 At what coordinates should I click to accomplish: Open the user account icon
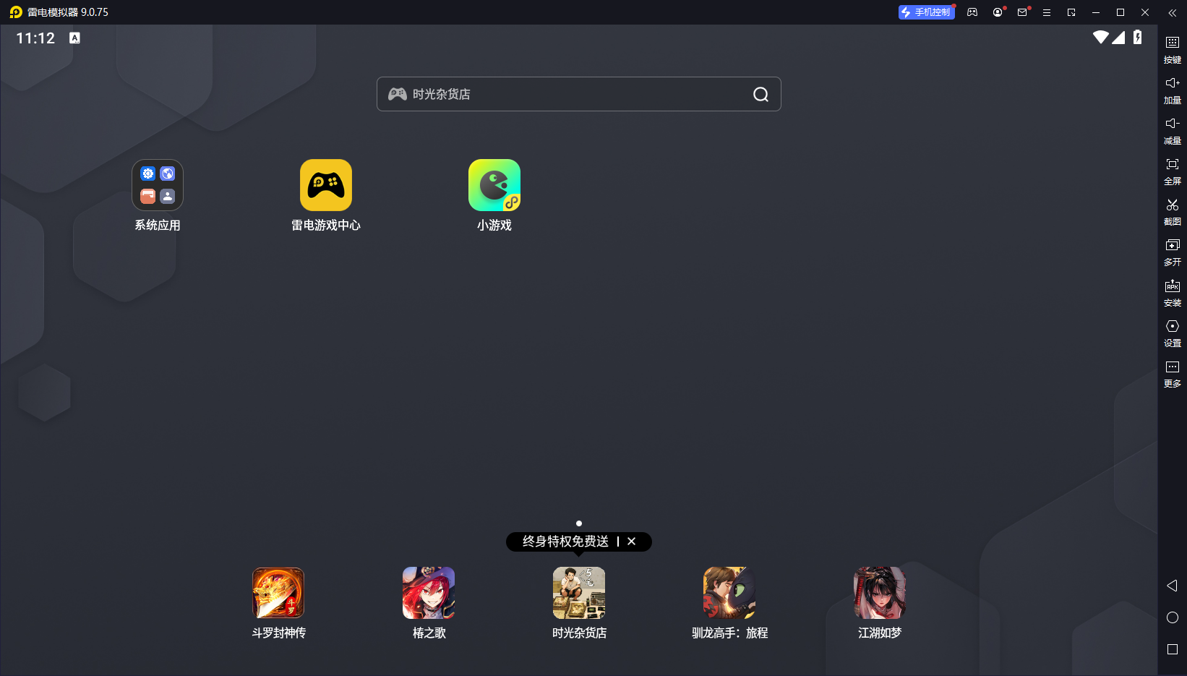tap(998, 12)
